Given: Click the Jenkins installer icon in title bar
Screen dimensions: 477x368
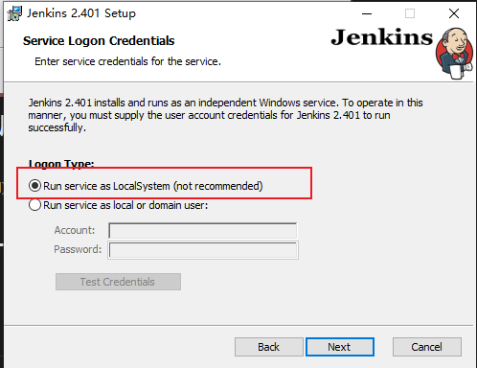Looking at the screenshot, I should point(14,13).
